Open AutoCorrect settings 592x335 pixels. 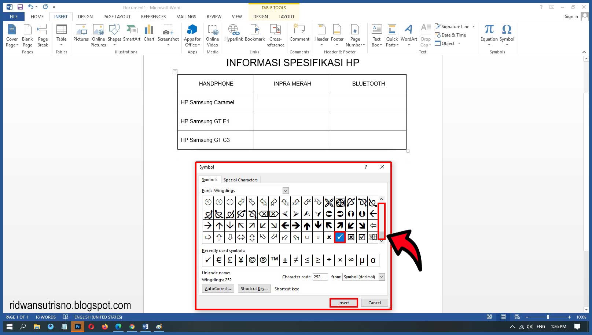pos(218,289)
